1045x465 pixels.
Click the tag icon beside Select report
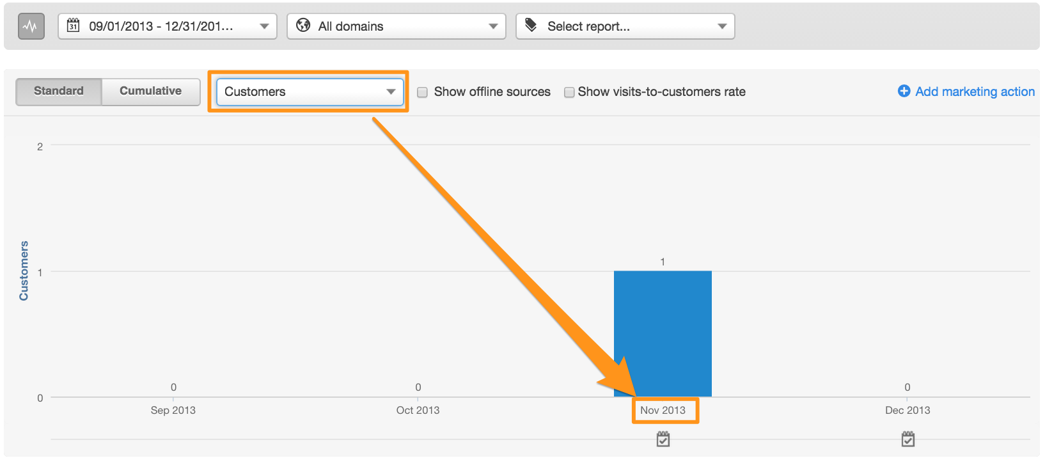[531, 26]
